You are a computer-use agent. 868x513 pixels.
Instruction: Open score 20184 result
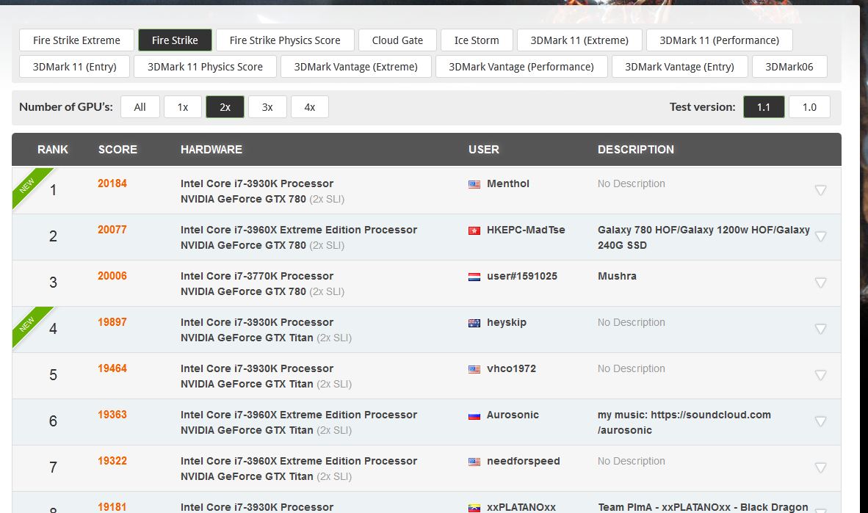pos(112,183)
